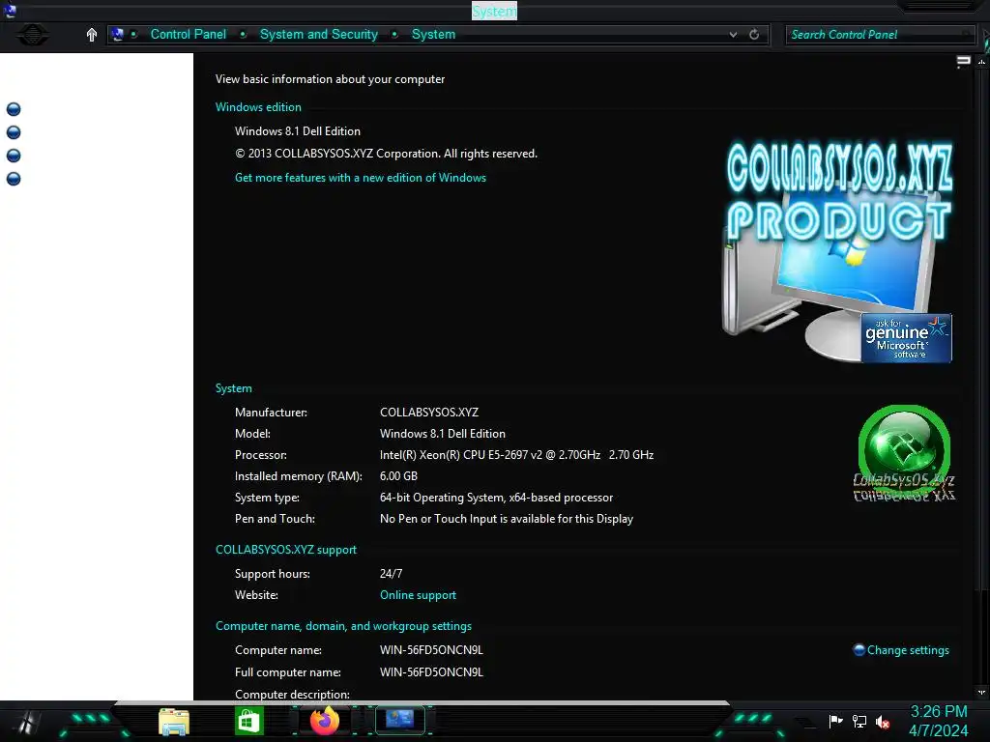Open the help button near the top right
990x742 pixels.
click(963, 61)
